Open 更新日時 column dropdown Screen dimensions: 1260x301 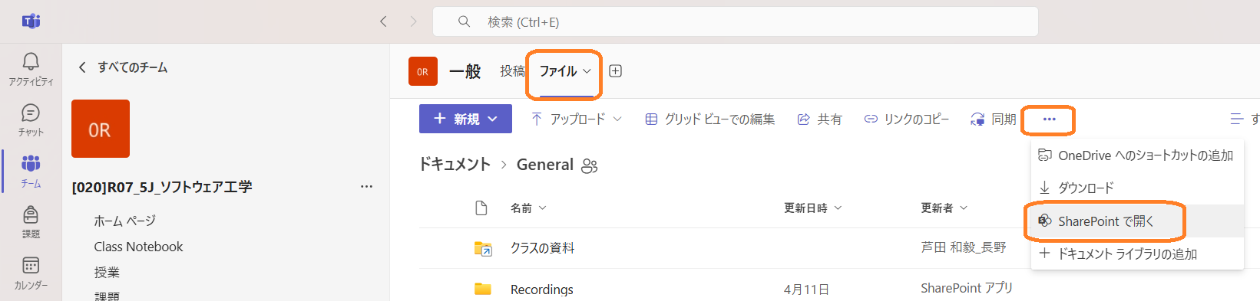click(813, 208)
